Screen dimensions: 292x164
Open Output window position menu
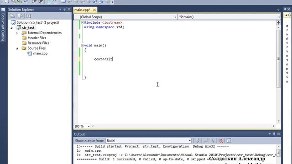coord(270,134)
